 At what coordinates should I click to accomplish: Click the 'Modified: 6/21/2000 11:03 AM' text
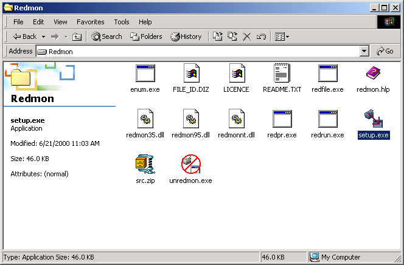pos(55,143)
